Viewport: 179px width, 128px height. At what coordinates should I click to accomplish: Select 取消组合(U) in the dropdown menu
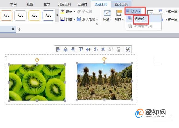[143, 26]
